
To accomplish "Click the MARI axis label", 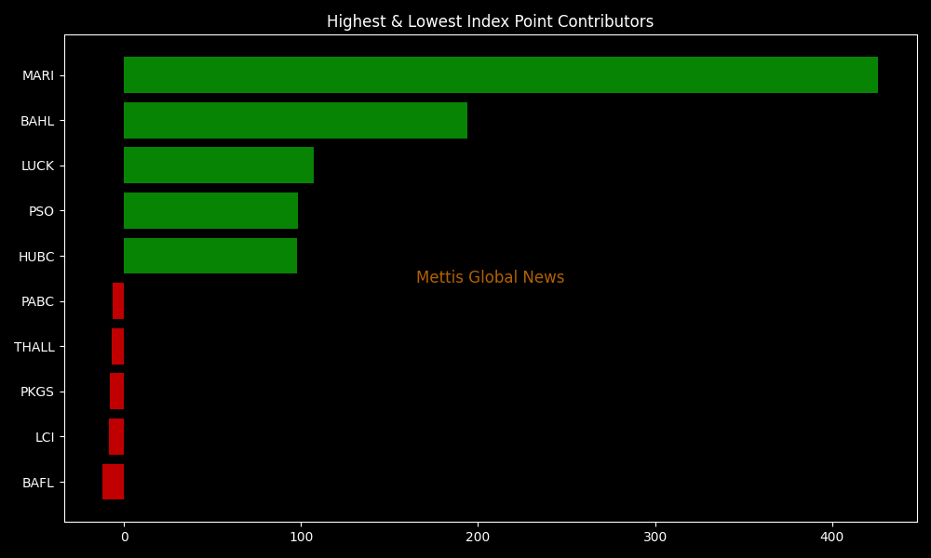I will pyautogui.click(x=38, y=75).
